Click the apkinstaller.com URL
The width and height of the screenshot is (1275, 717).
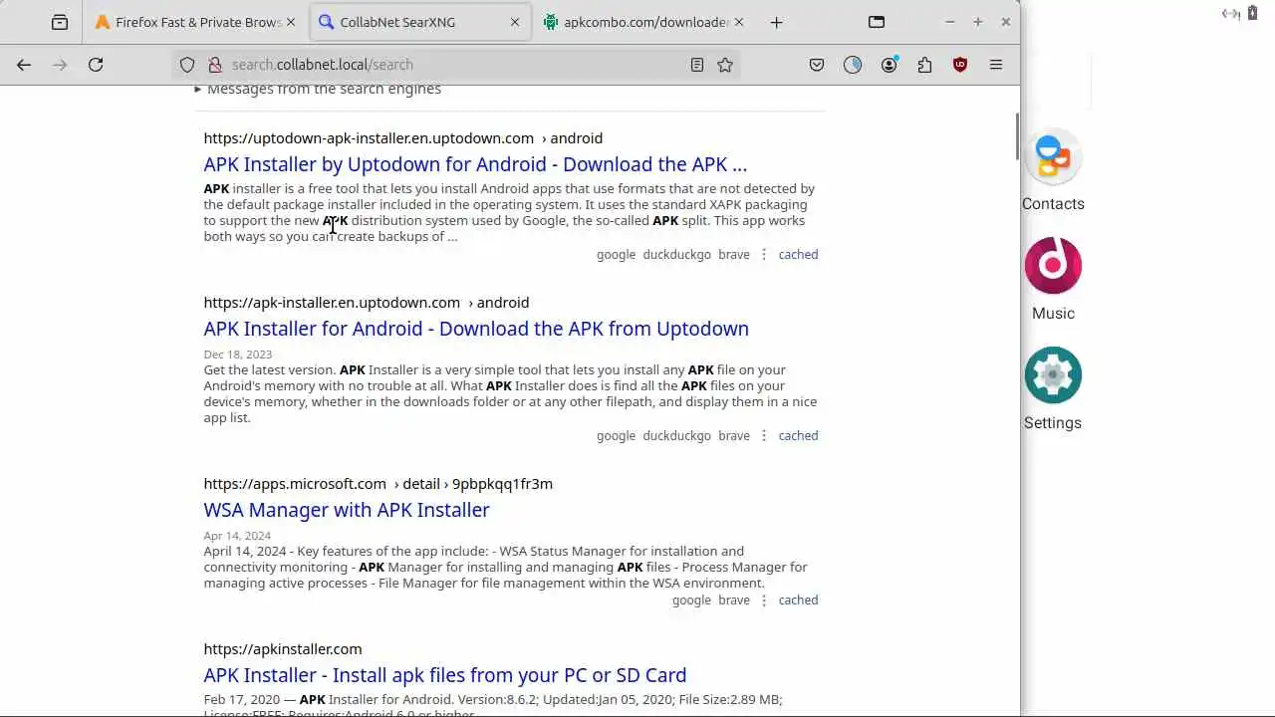coord(283,649)
